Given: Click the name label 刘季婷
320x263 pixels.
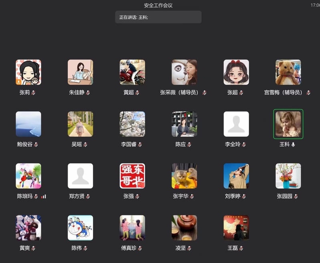Looking at the screenshot, I should (x=232, y=196).
